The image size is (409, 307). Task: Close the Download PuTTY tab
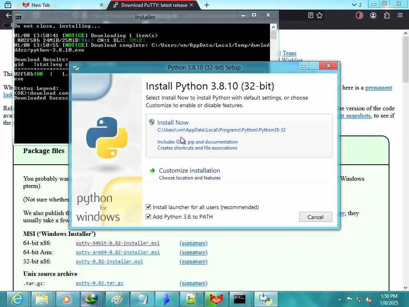pyautogui.click(x=191, y=5)
